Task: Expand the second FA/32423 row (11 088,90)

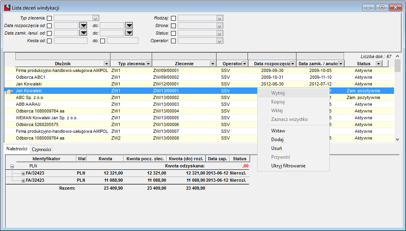Action: tap(23, 181)
